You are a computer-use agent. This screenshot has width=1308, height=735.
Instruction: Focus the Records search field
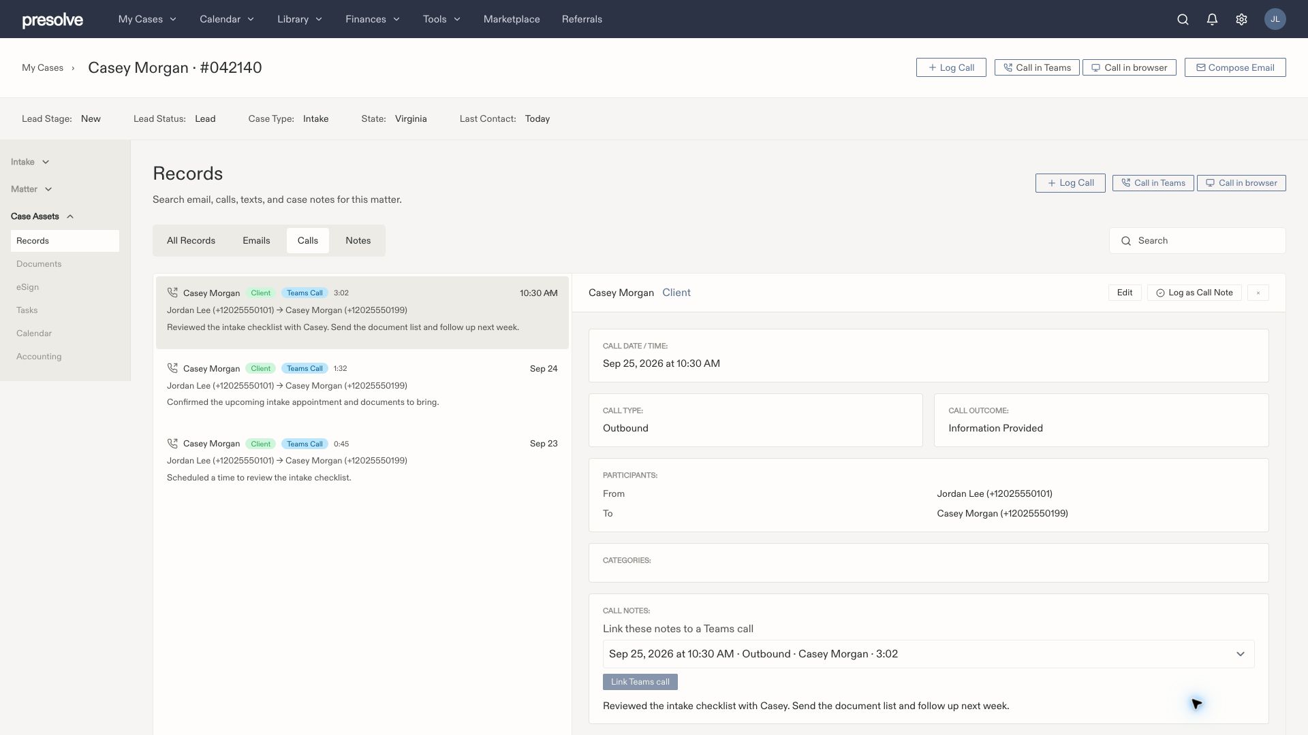pos(1198,241)
